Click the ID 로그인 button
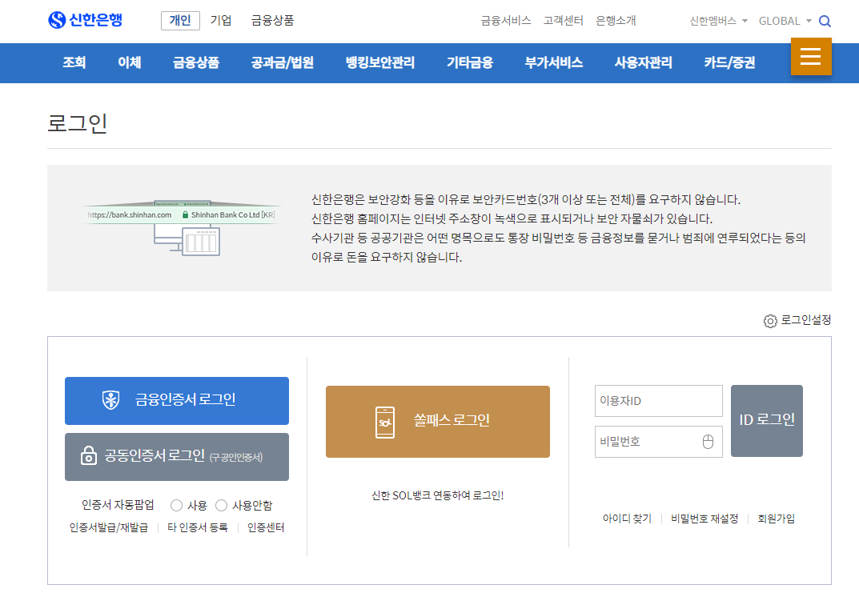Viewport: 859px width, 613px height. coord(766,421)
